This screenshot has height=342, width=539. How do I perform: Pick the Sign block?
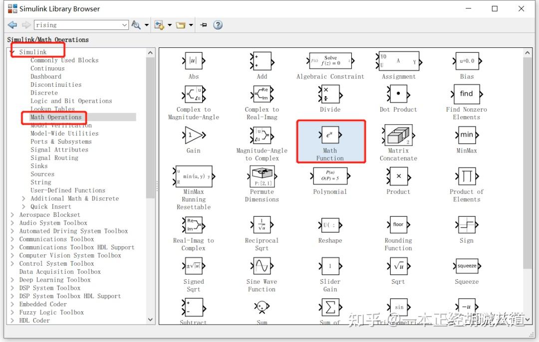467,225
